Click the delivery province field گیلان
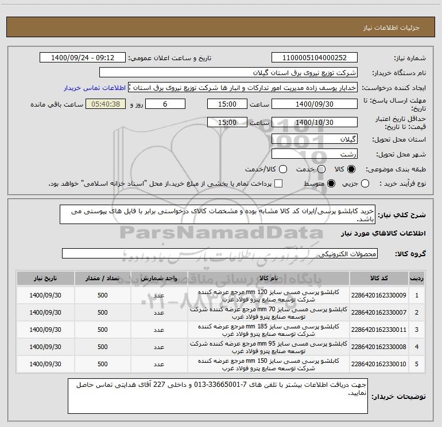The image size is (442, 427). pyautogui.click(x=315, y=139)
